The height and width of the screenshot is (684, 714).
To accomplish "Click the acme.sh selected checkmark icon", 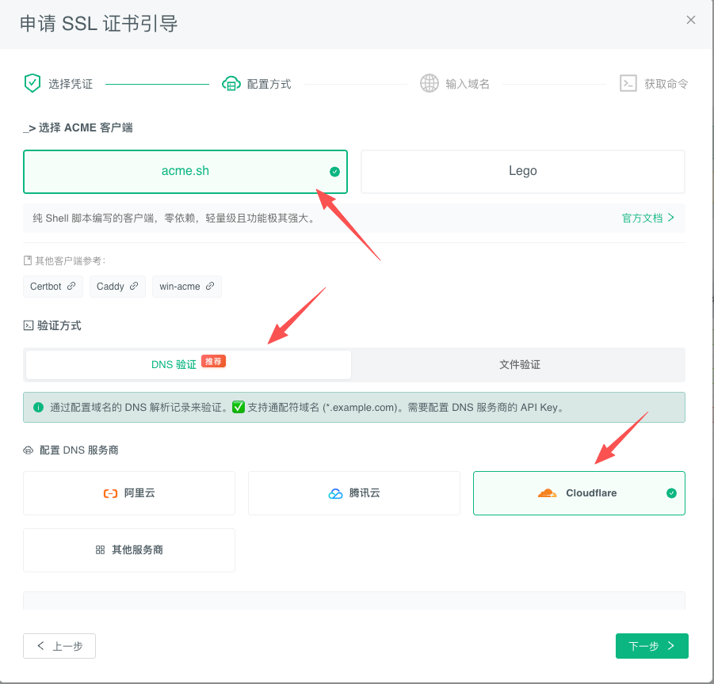I will point(334,172).
